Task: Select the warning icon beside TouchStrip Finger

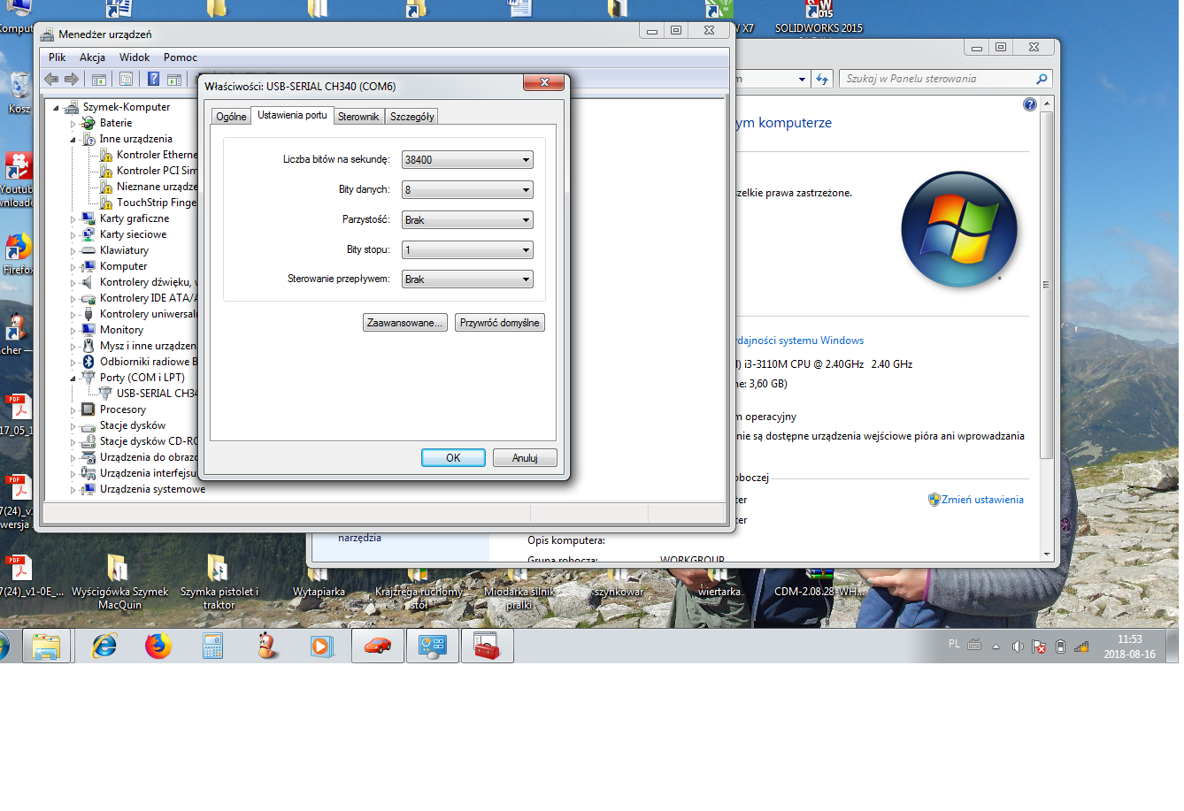Action: pos(105,203)
